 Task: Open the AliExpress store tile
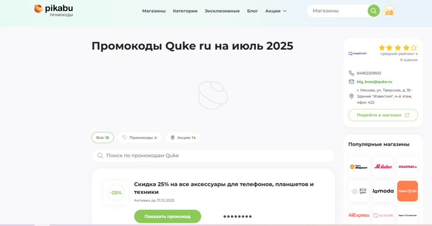point(359,215)
